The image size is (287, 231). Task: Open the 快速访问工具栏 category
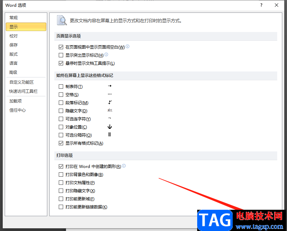point(26,91)
